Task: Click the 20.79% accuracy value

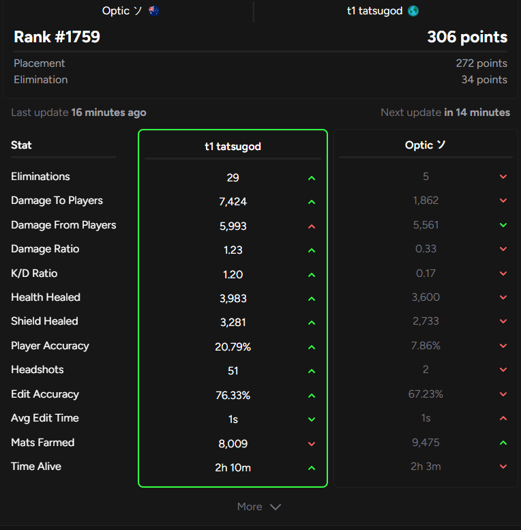Action: (233, 347)
